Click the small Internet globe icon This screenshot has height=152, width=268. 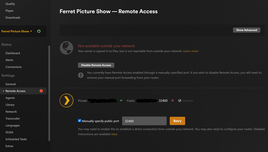(180, 101)
